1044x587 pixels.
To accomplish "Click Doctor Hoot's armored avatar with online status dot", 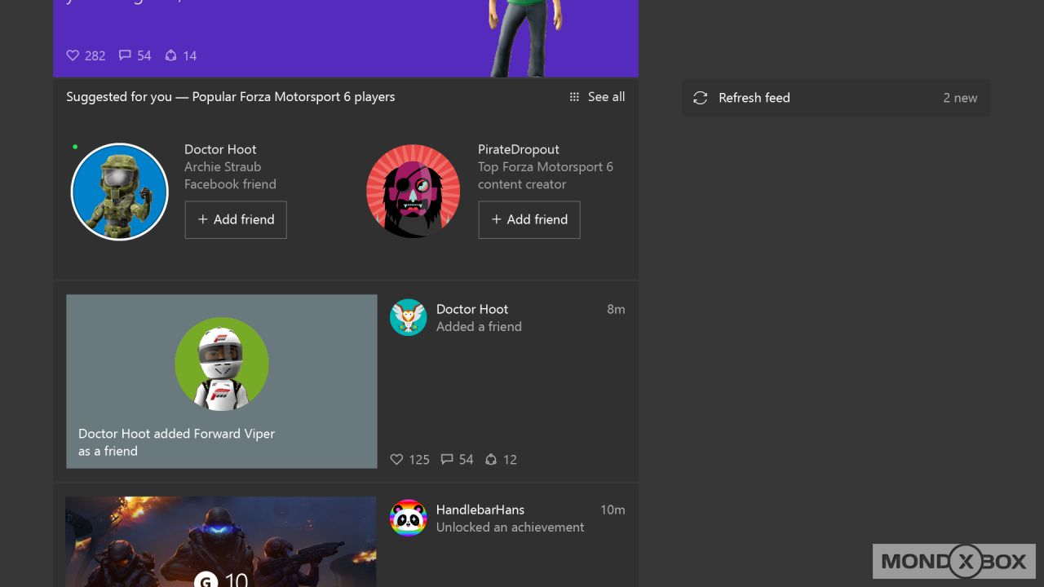I will tap(119, 191).
